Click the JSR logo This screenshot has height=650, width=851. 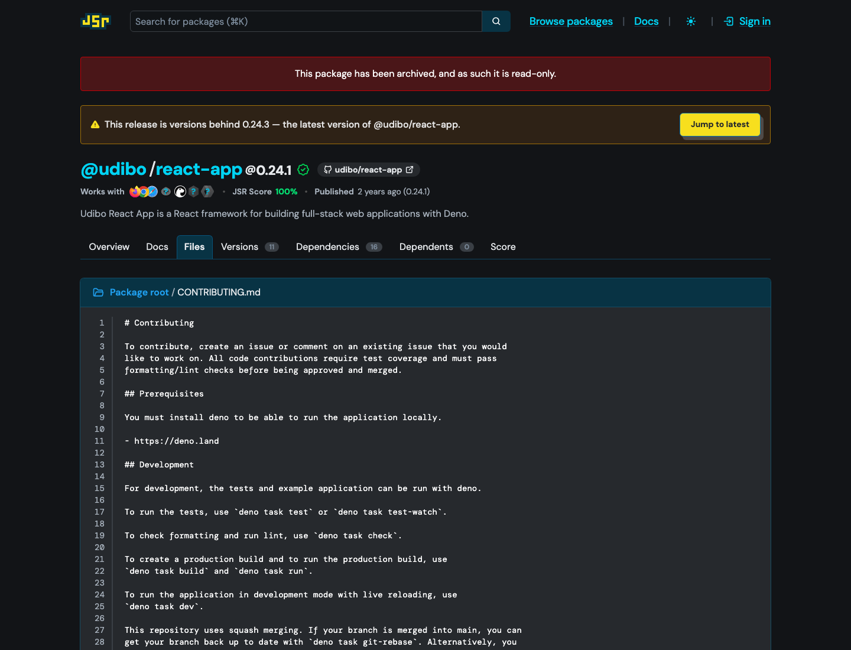(95, 21)
